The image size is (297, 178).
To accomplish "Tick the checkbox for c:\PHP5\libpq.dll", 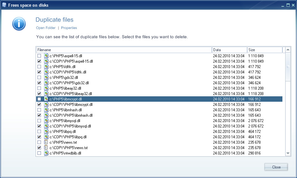I will coord(39,131).
